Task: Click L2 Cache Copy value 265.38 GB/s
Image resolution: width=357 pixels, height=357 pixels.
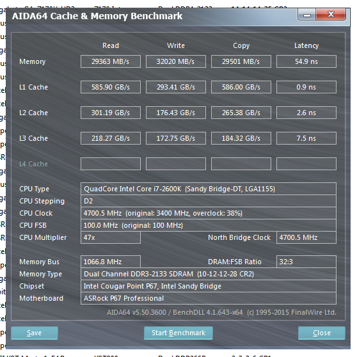Action: (x=241, y=113)
